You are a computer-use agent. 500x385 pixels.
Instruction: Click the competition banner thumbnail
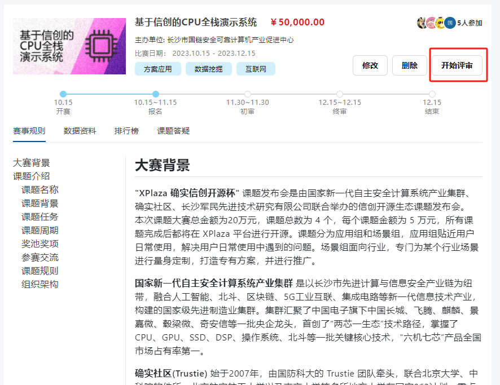[69, 46]
